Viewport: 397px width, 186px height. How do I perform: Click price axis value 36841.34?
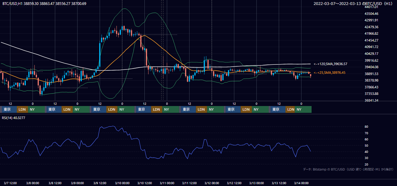pyautogui.click(x=371, y=100)
